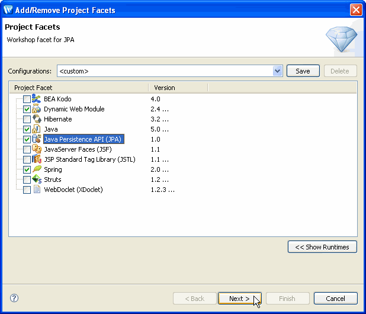This screenshot has height=314, width=366.
Task: Select the Struts row label
Action: tap(53, 180)
